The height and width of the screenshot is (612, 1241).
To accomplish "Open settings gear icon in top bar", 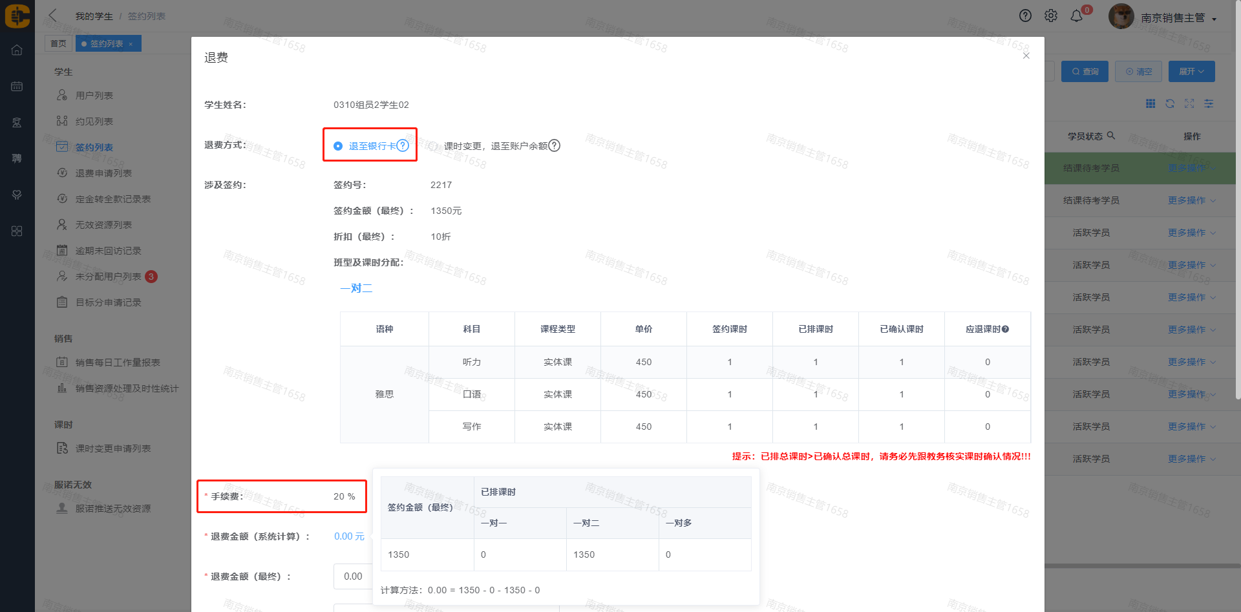I will pyautogui.click(x=1051, y=16).
